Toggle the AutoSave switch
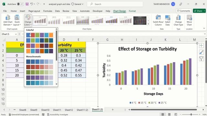This screenshot has height=116, width=207. tap(20, 4)
